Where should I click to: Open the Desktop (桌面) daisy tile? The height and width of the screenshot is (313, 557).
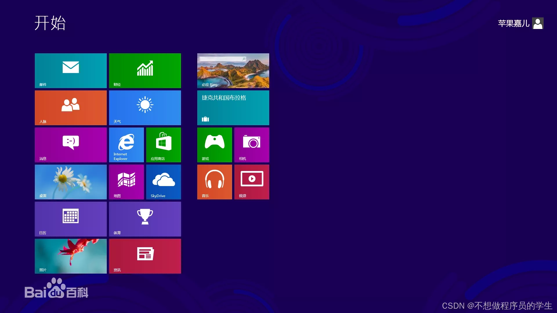[x=70, y=182]
